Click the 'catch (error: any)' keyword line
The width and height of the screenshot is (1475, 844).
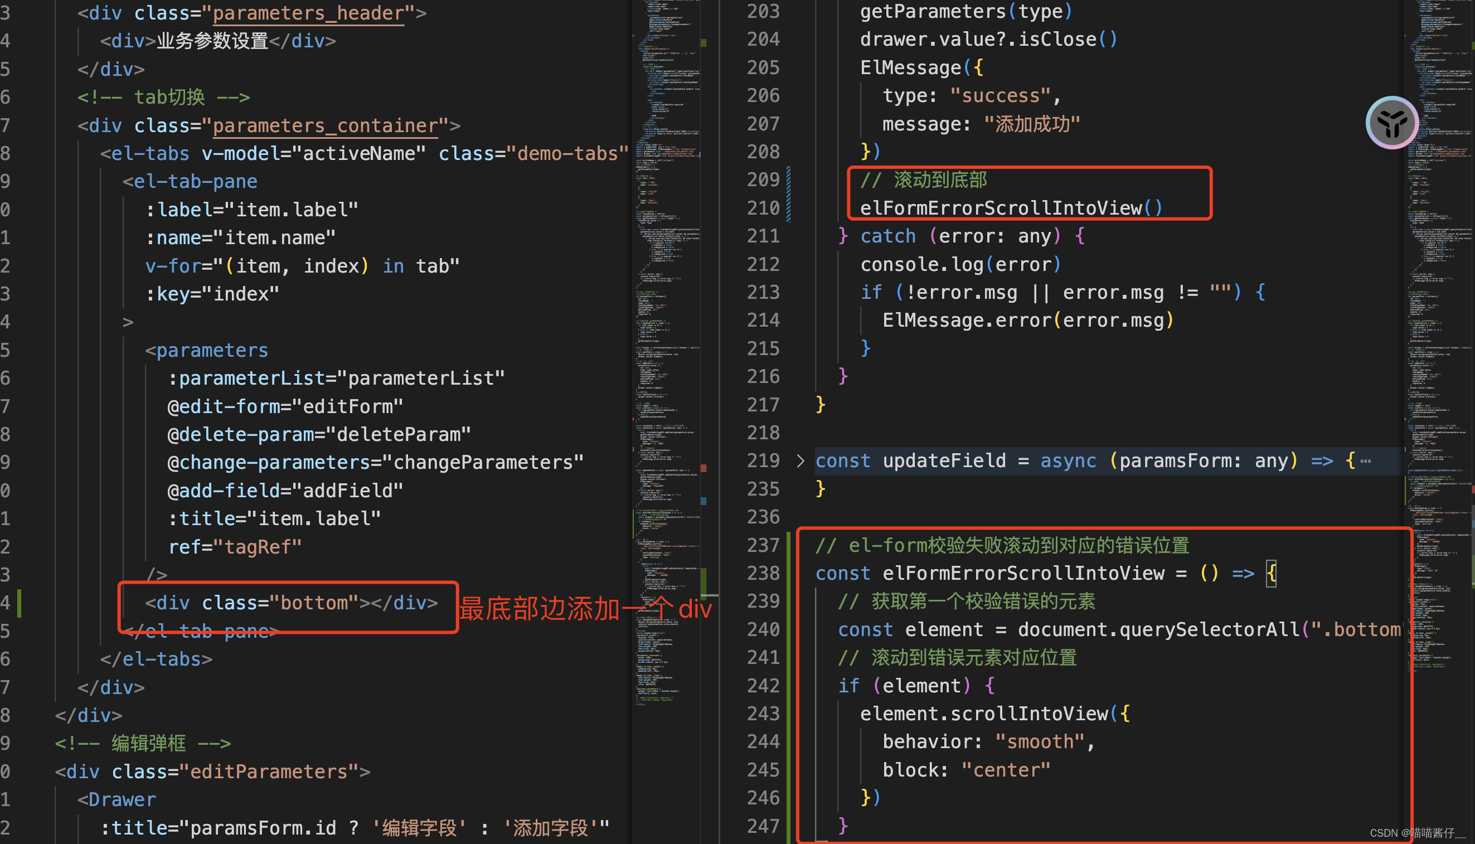click(888, 236)
